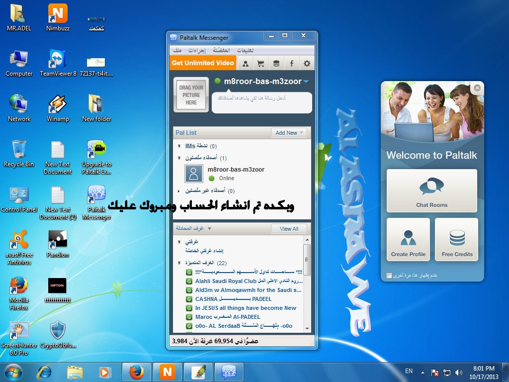Open the Nimbuzz desktop shortcut

click(58, 17)
